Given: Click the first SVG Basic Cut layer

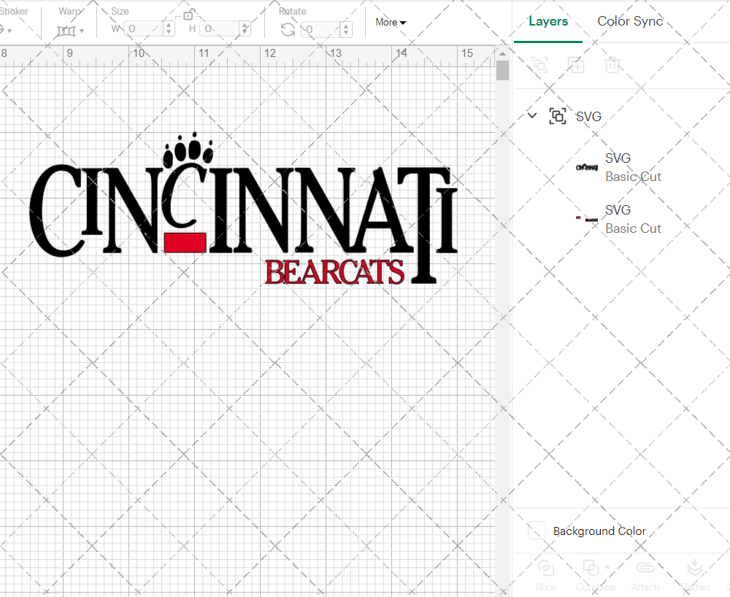Looking at the screenshot, I should (x=634, y=167).
